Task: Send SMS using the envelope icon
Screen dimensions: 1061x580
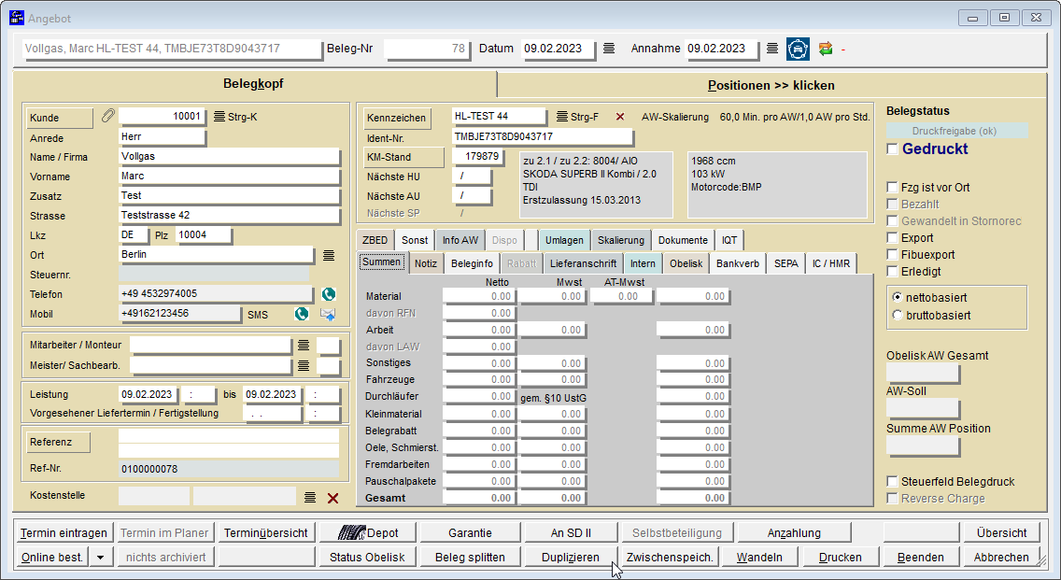Action: [x=328, y=314]
